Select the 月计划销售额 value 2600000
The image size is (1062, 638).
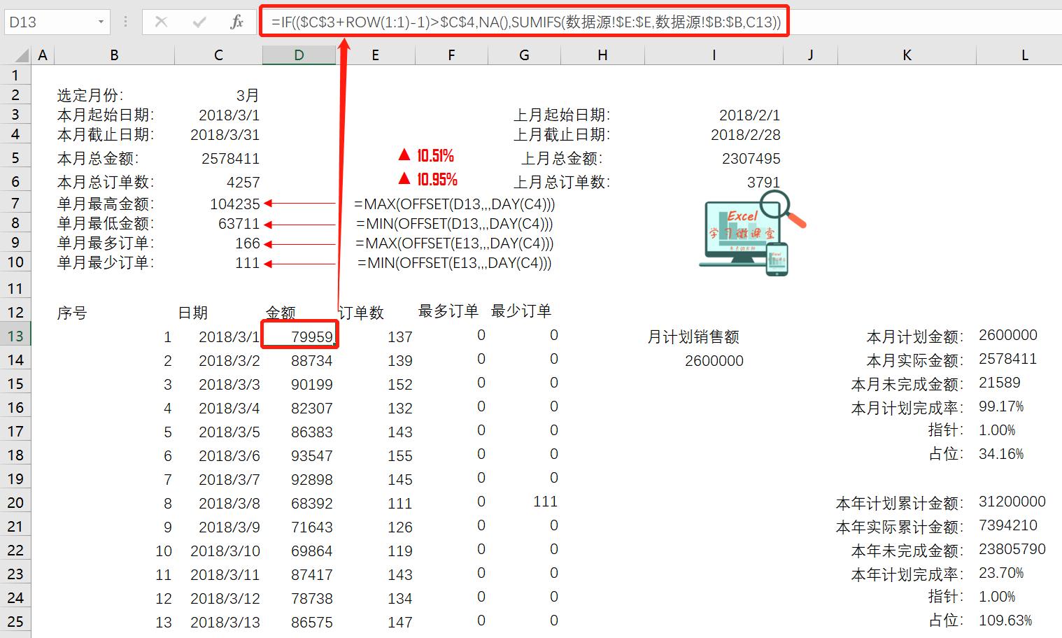pos(714,360)
